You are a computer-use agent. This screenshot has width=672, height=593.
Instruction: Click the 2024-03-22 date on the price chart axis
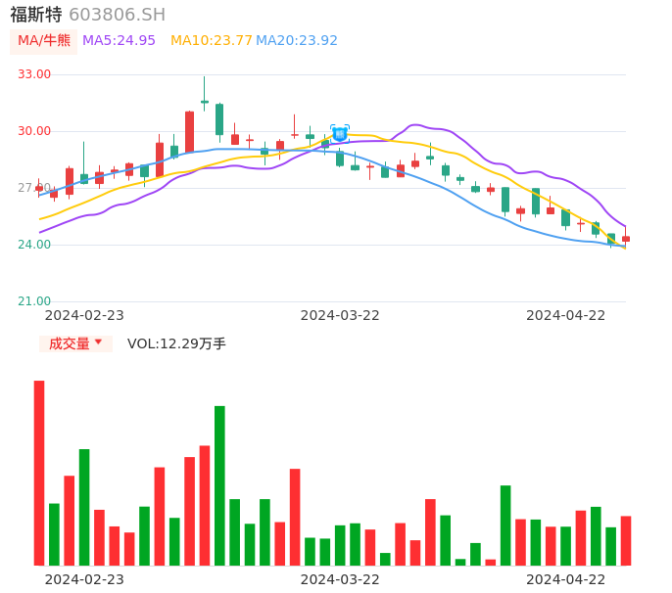tap(340, 315)
